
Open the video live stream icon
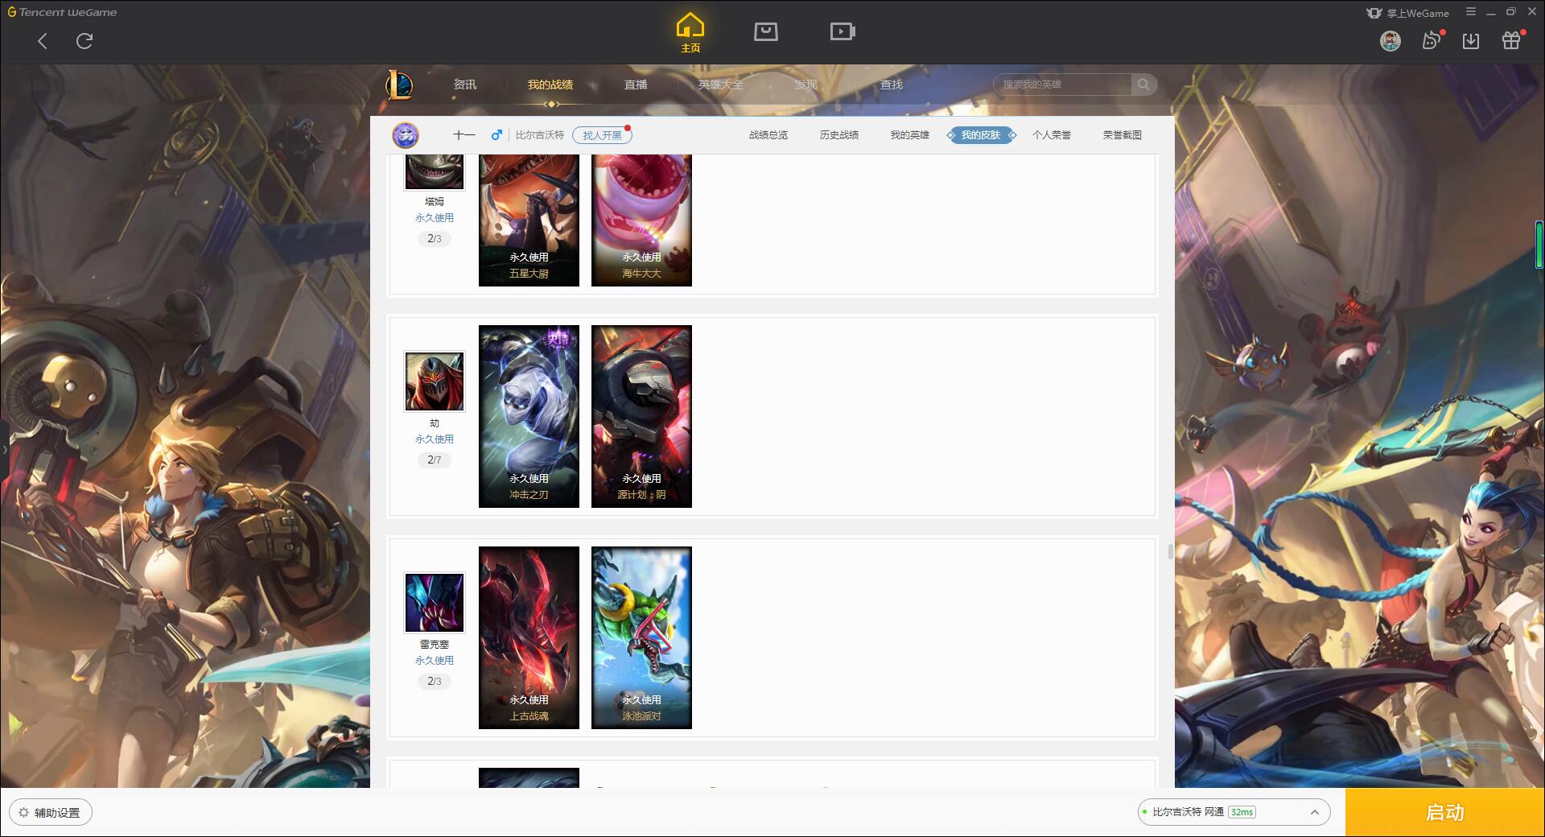coord(843,31)
